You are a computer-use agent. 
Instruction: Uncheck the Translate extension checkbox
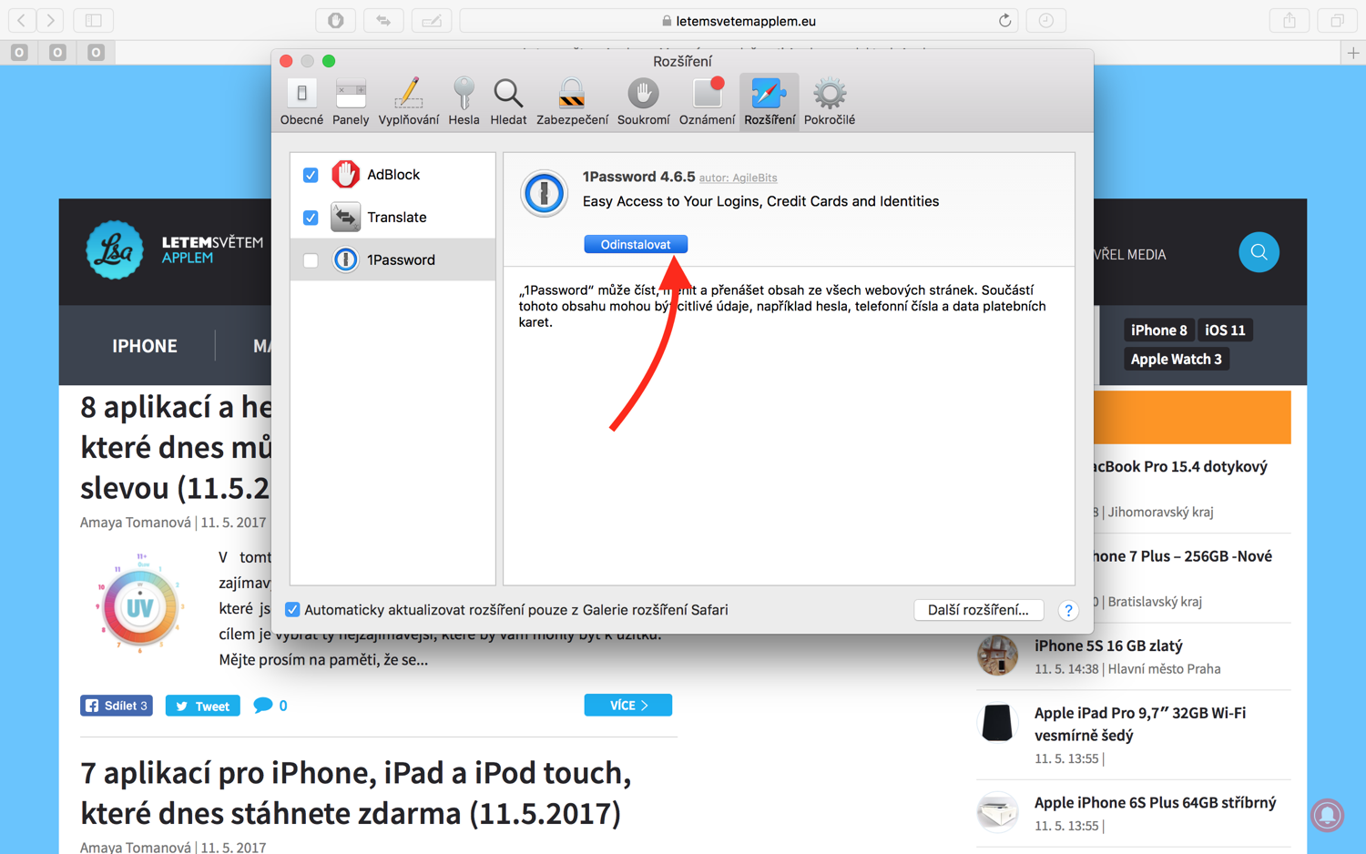click(311, 218)
